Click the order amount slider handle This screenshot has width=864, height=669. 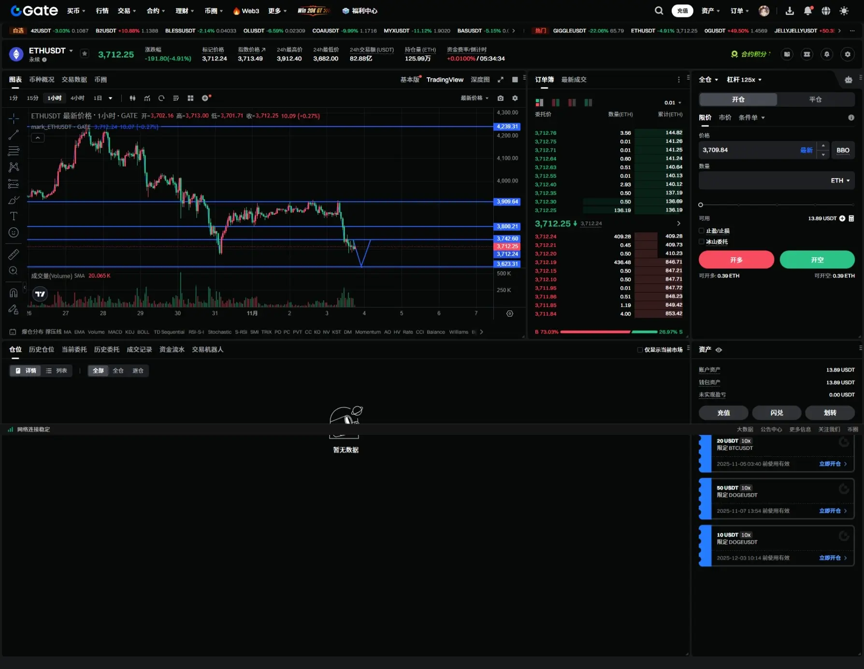point(701,205)
